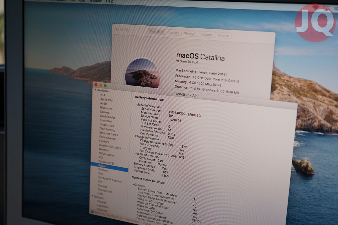
Task: Click the full charge capacity value '6565'
Action: pyautogui.click(x=183, y=157)
